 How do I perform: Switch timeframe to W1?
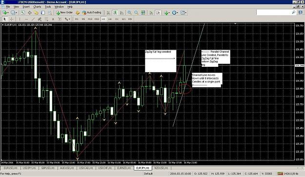(x=123, y=19)
